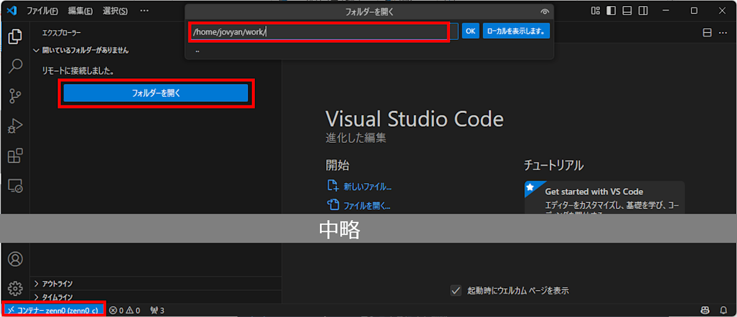
Task: Open the editor more actions ellipsis
Action: pos(723,32)
